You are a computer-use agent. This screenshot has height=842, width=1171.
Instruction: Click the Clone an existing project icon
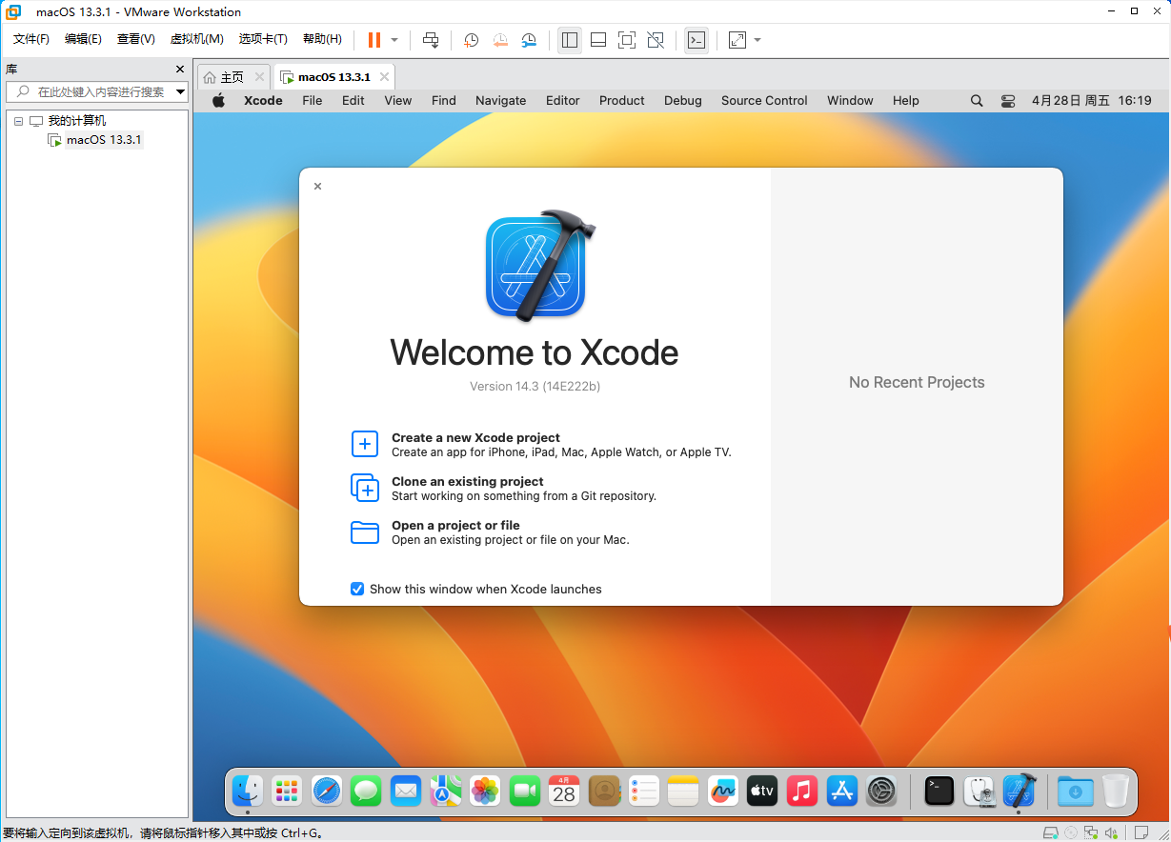pos(365,488)
